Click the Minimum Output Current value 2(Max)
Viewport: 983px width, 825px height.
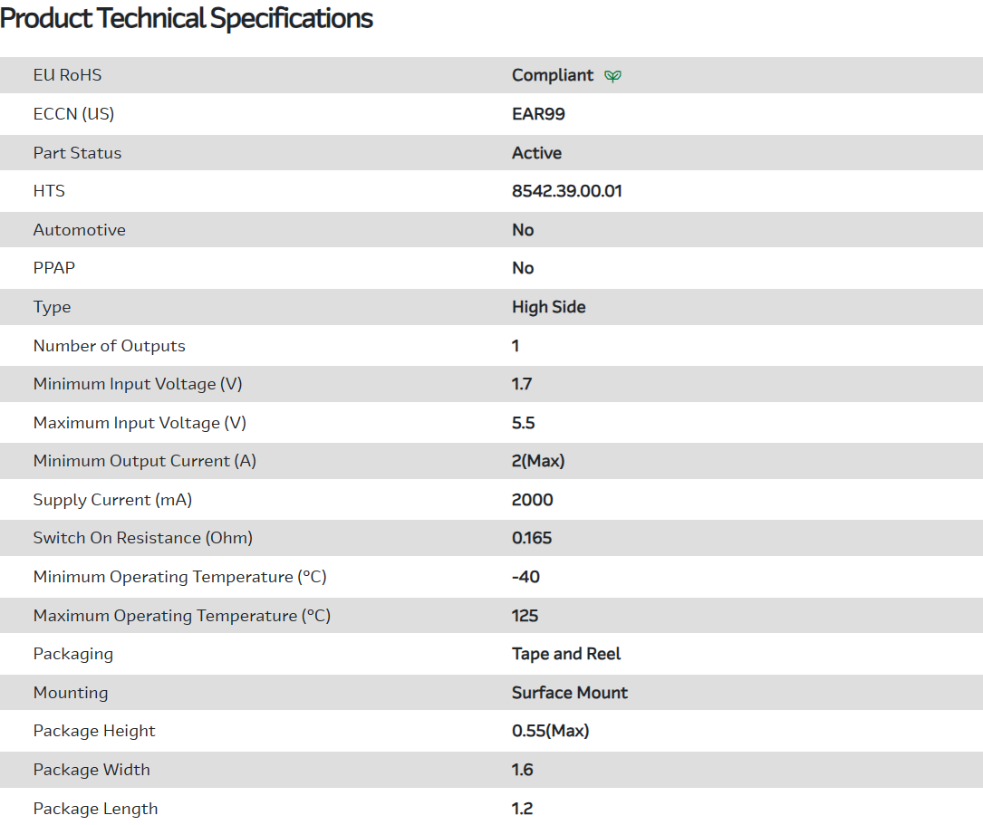click(538, 461)
